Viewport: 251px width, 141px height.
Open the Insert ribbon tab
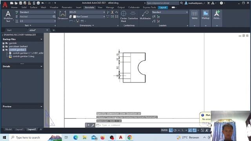(78, 7)
